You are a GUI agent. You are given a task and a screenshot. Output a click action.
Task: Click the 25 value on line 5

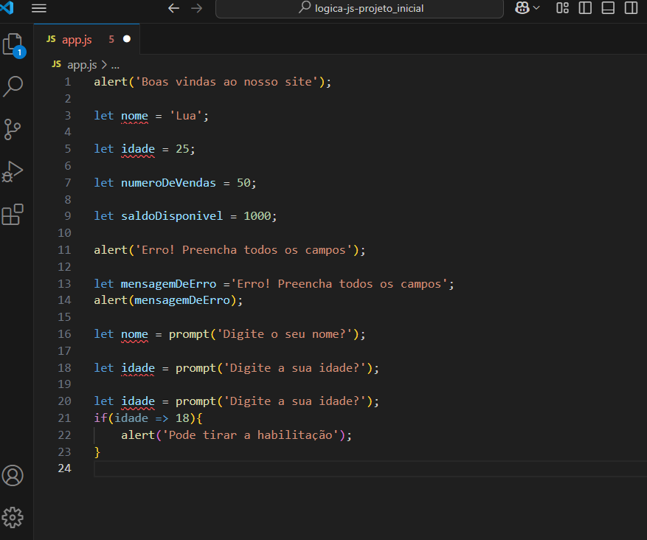[x=182, y=149]
